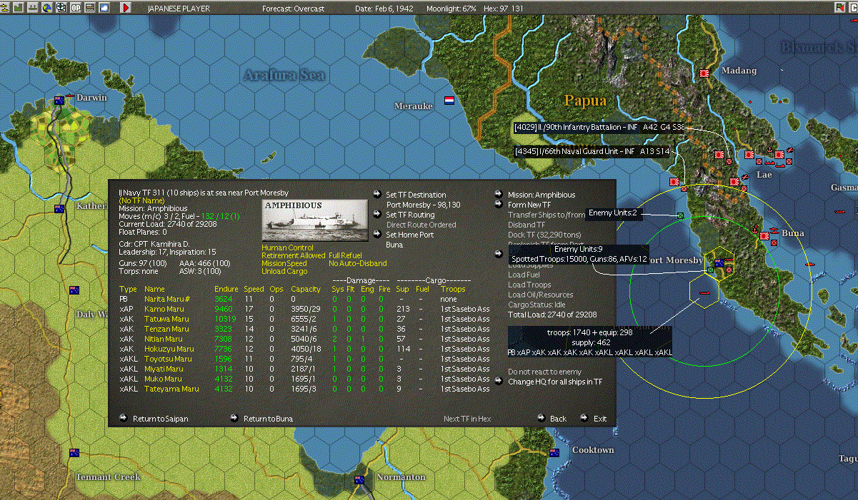Click the Enemy Units:2 map label
Viewport: 858px width, 500px height.
click(613, 213)
